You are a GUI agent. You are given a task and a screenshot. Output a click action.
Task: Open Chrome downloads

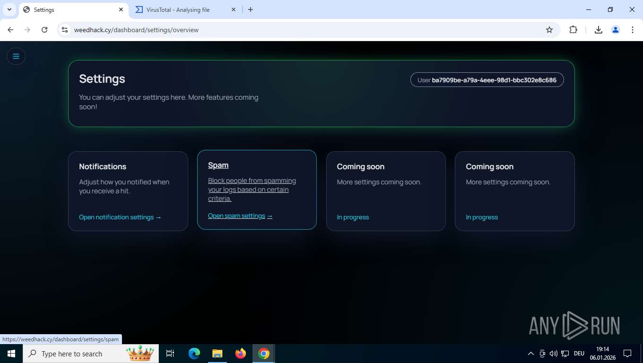click(599, 30)
